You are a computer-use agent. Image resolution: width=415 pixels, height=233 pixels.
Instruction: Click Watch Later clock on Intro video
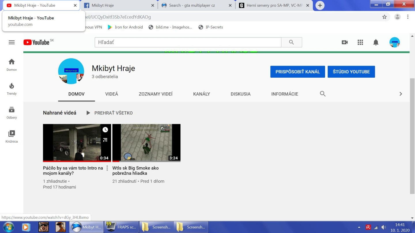[x=105, y=130]
